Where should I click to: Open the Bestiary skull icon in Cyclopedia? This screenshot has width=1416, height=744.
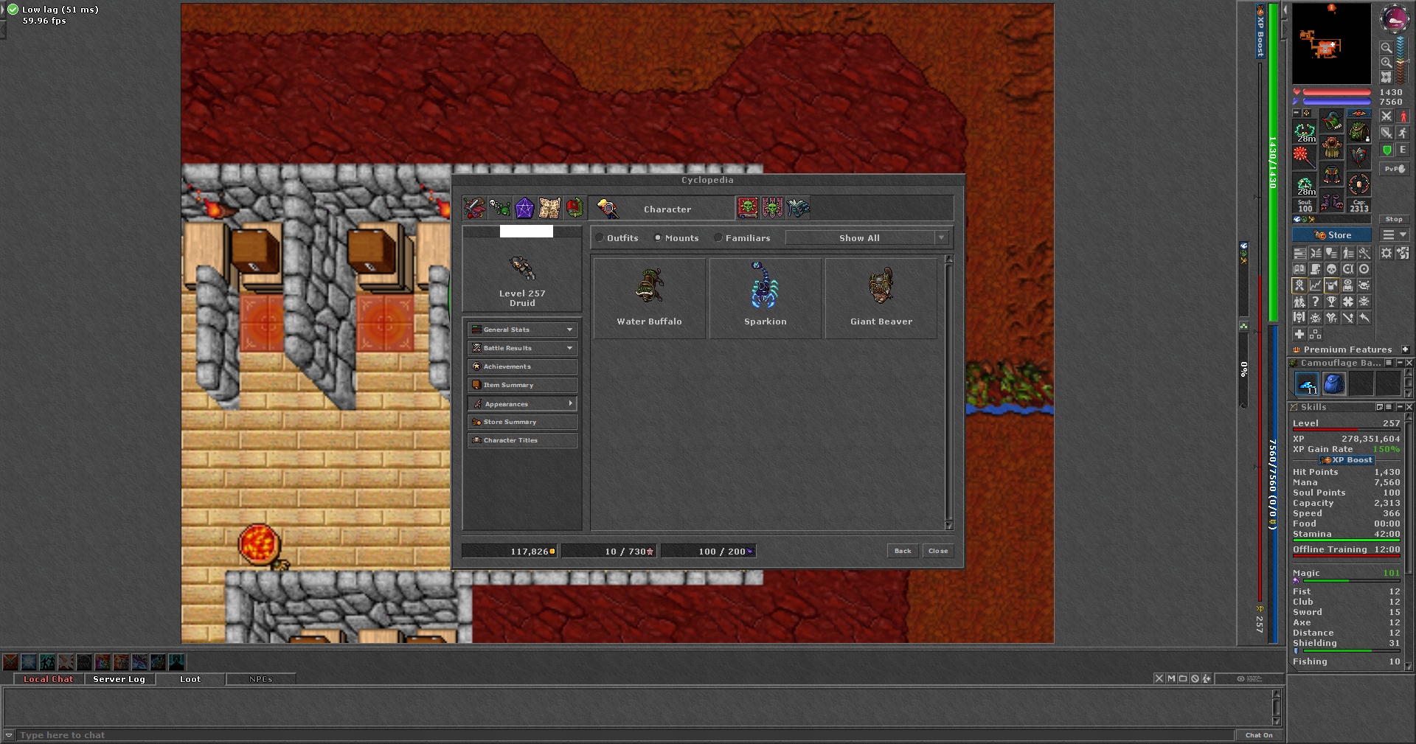tap(499, 209)
